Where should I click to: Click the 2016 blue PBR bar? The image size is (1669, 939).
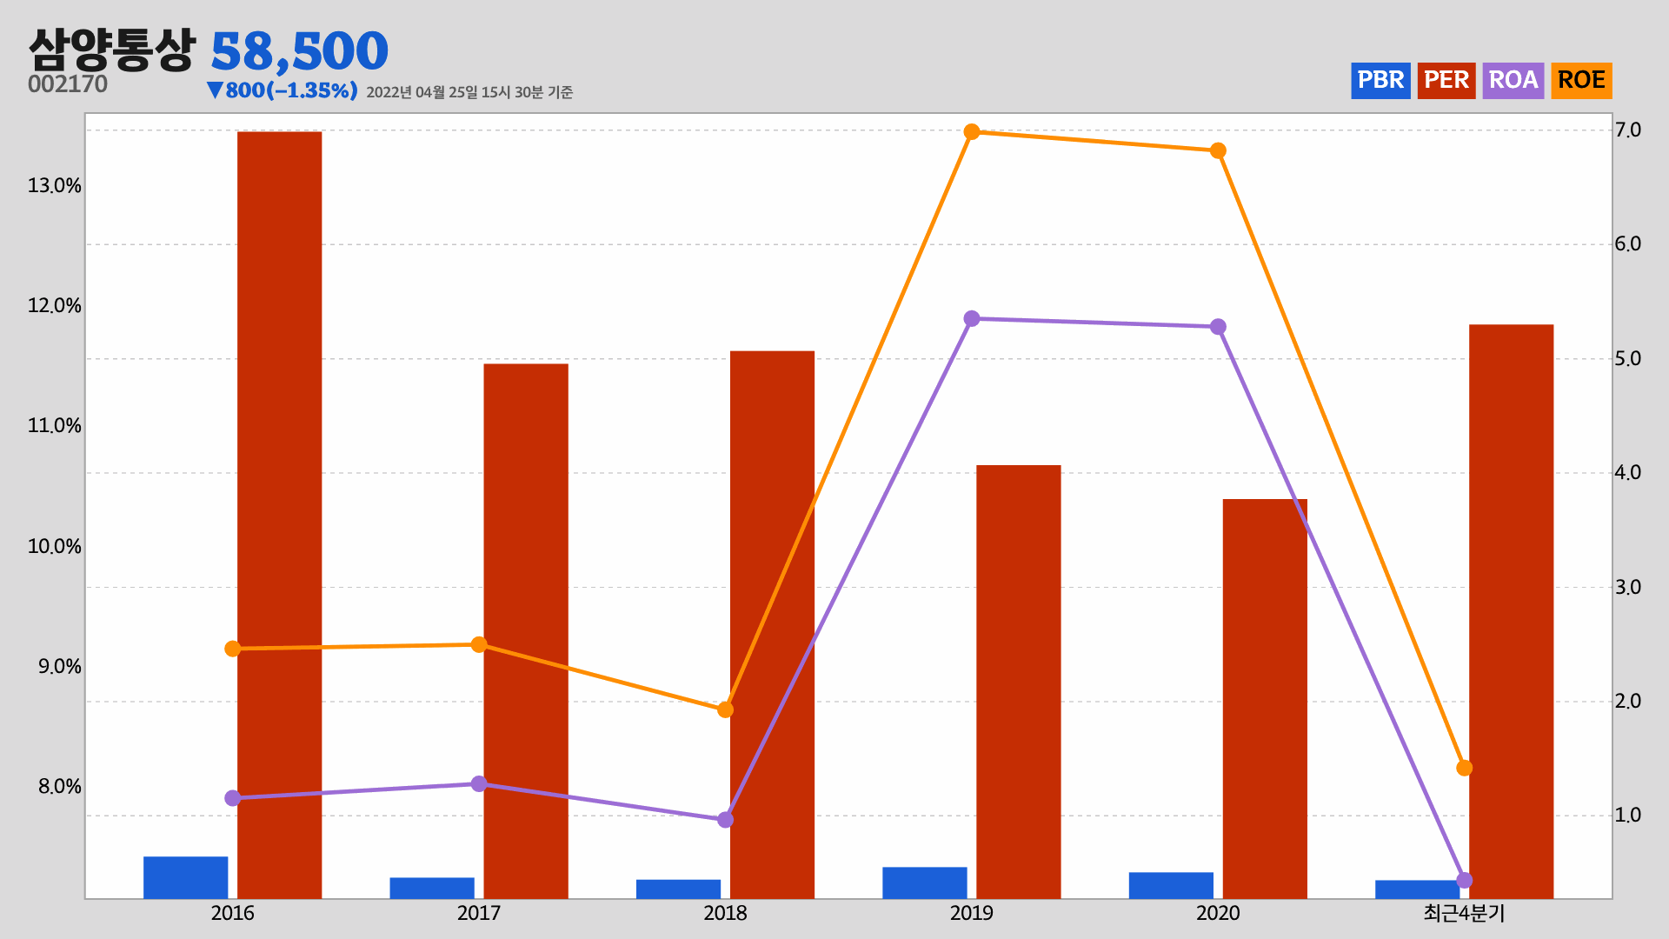tap(185, 876)
